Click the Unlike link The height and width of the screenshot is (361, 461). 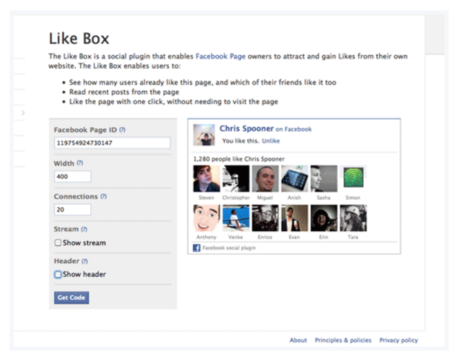(x=271, y=141)
